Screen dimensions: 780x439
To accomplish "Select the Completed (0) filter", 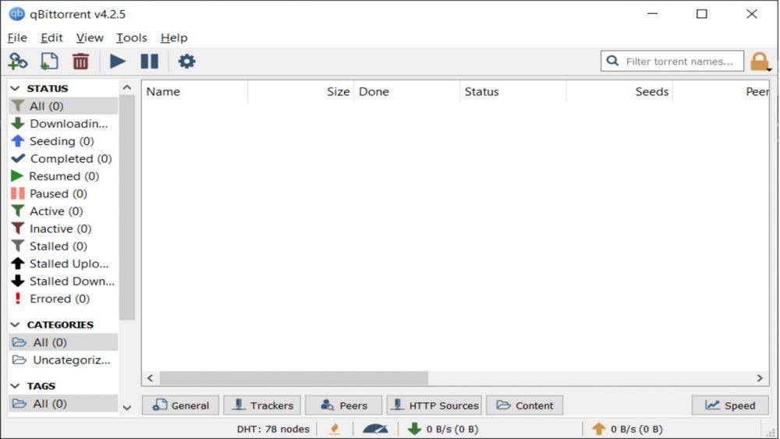I will click(63, 158).
